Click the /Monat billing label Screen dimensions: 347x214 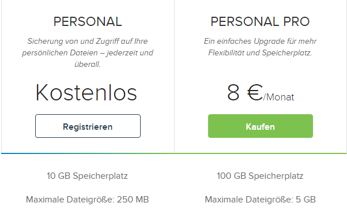coord(278,97)
